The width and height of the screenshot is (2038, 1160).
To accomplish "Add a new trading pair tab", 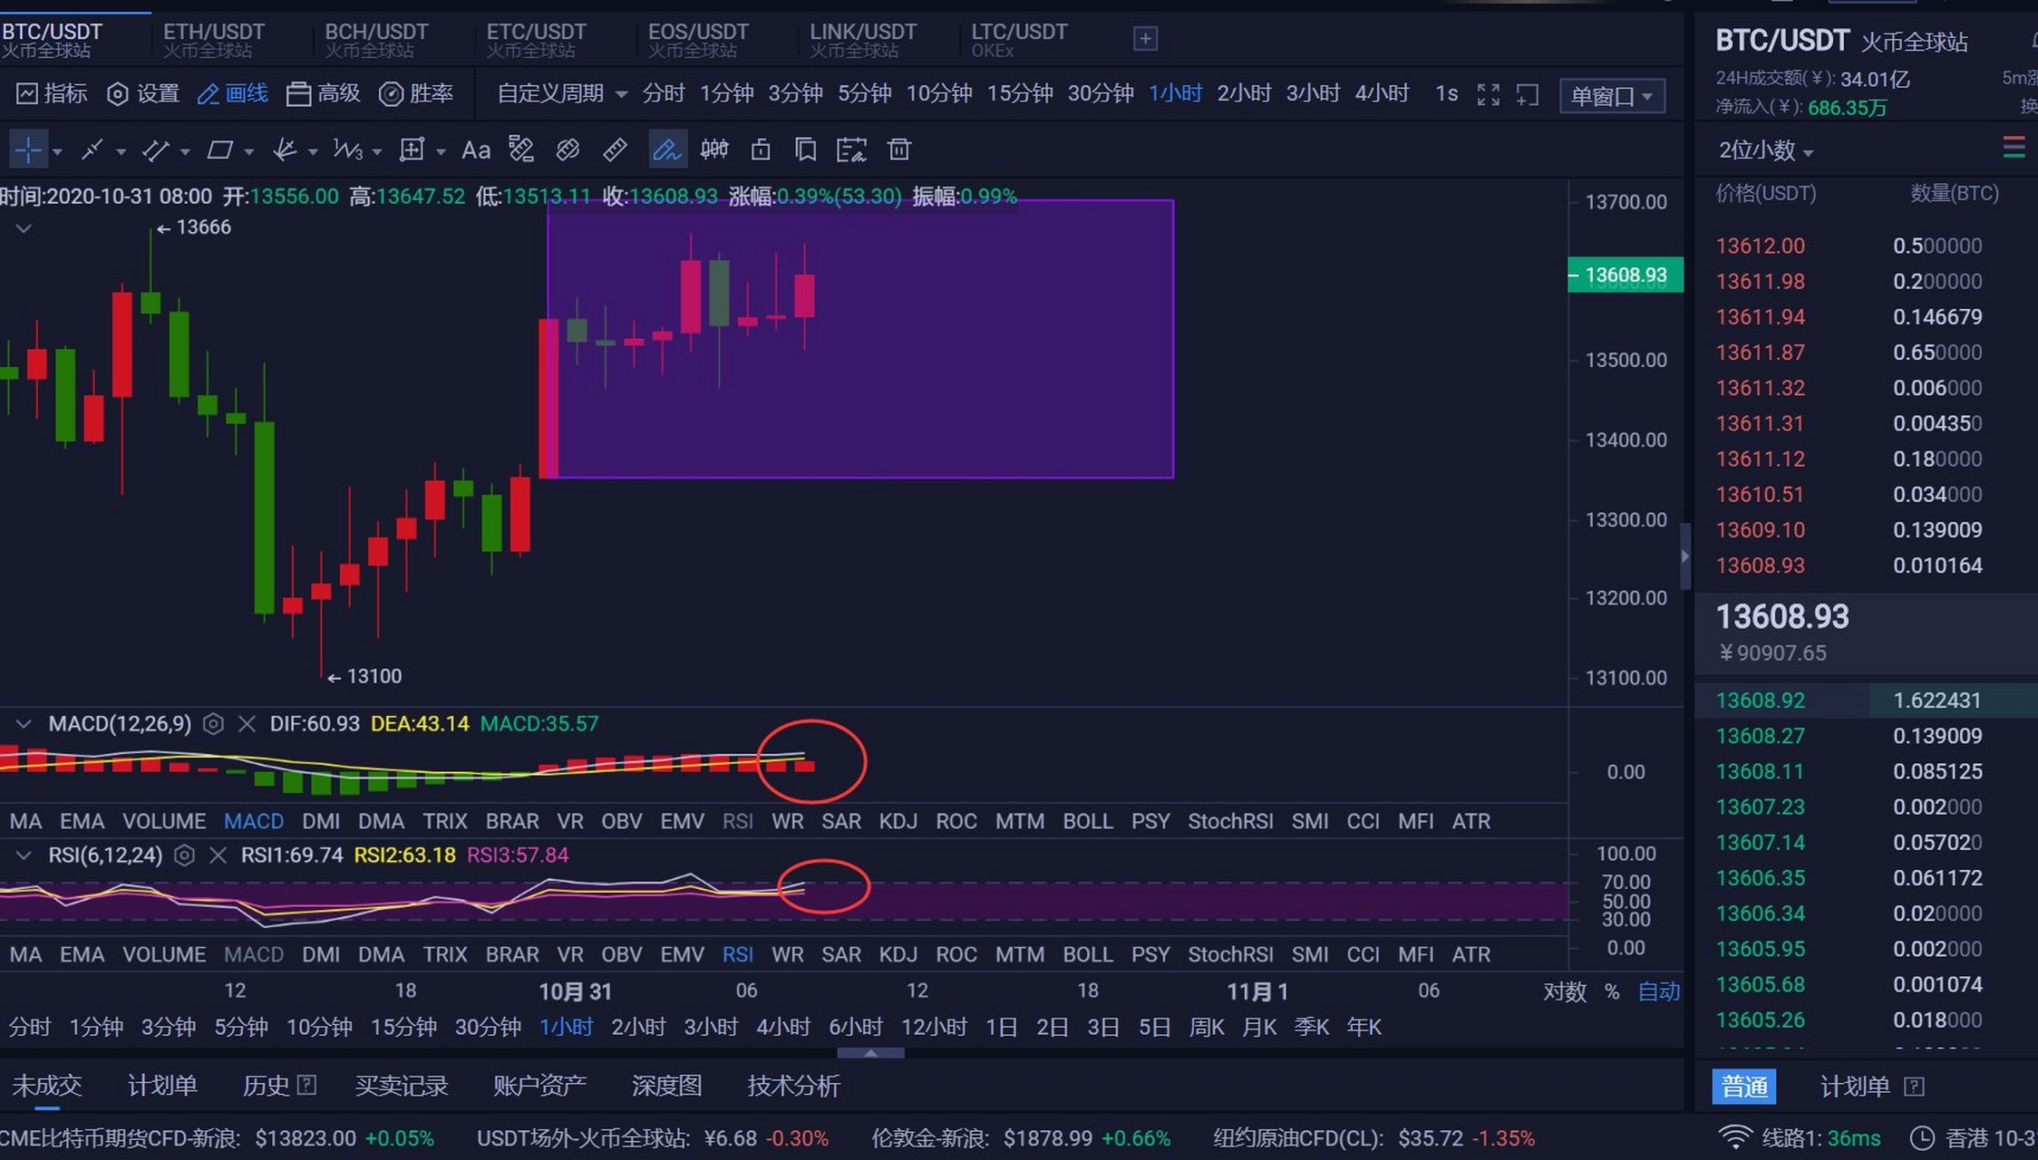I will coord(1145,38).
